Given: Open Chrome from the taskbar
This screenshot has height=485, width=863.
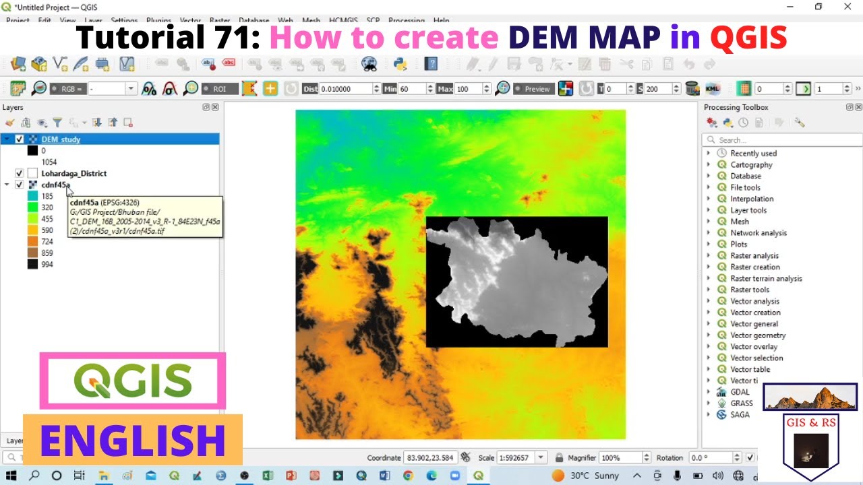Looking at the screenshot, I should coord(408,476).
